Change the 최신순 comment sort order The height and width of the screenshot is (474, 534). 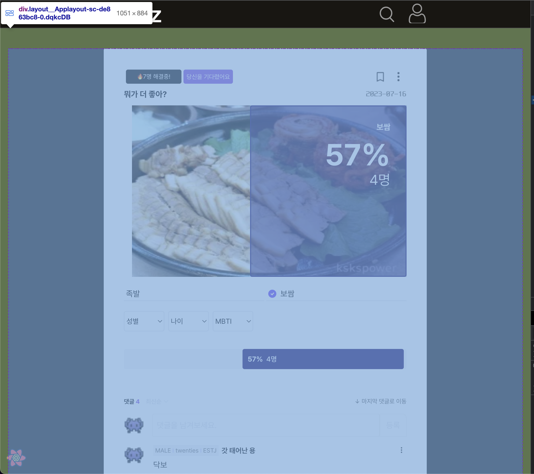pyautogui.click(x=157, y=401)
